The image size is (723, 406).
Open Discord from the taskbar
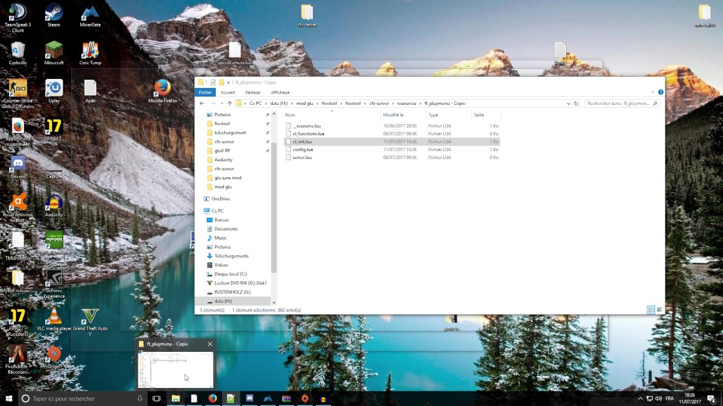pos(249,398)
